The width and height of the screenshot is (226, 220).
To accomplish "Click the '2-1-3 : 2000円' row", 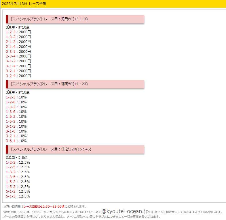I will (18, 42).
